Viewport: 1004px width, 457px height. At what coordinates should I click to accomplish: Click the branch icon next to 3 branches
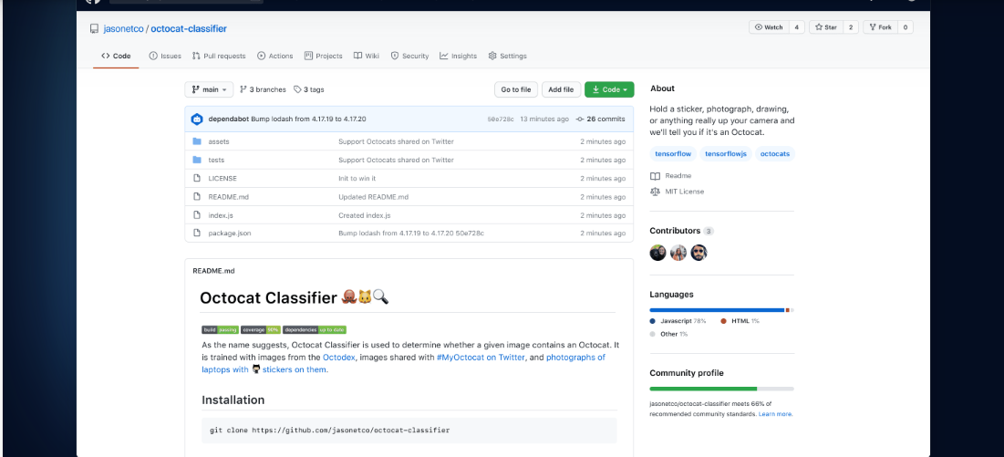click(243, 89)
